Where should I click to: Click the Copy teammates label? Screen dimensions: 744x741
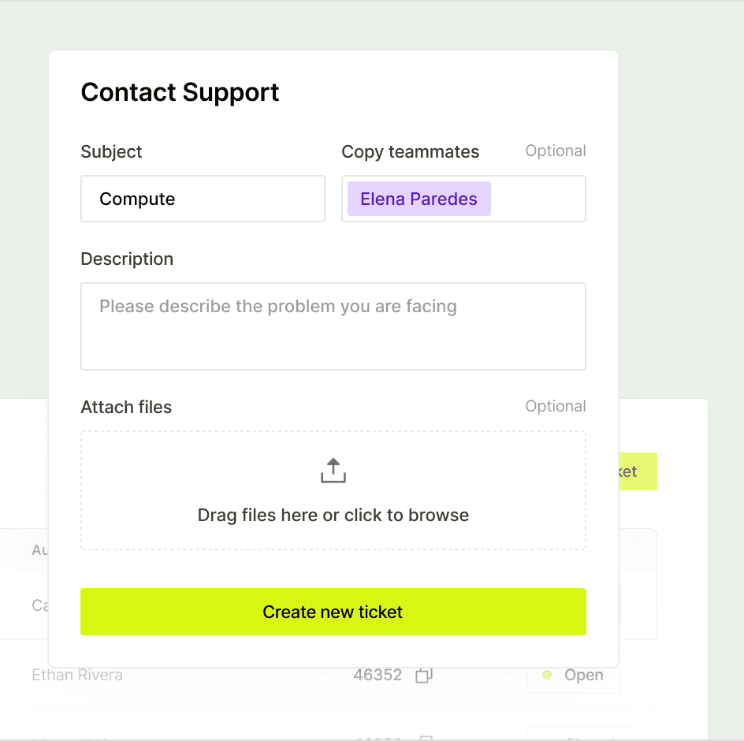411,152
